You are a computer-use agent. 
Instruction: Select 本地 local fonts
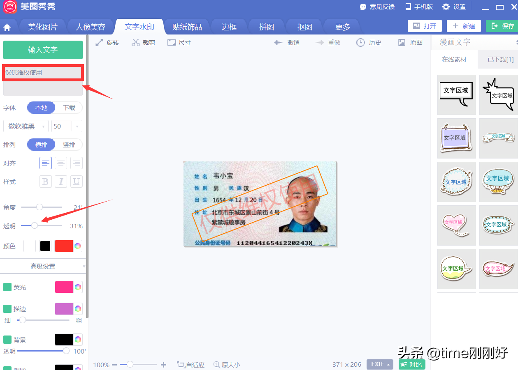41,108
